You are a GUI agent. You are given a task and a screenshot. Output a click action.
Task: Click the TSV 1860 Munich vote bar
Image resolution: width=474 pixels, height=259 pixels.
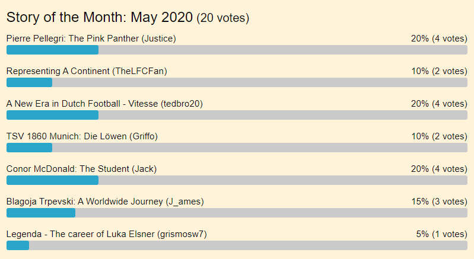[237, 148]
